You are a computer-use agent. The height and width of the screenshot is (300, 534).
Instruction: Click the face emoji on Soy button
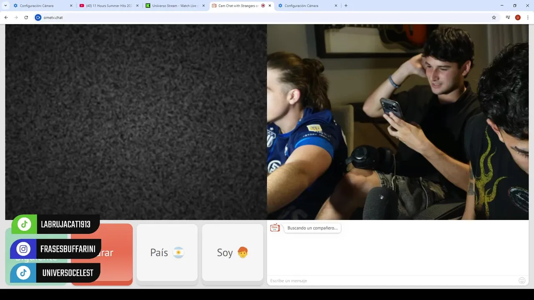pyautogui.click(x=243, y=252)
